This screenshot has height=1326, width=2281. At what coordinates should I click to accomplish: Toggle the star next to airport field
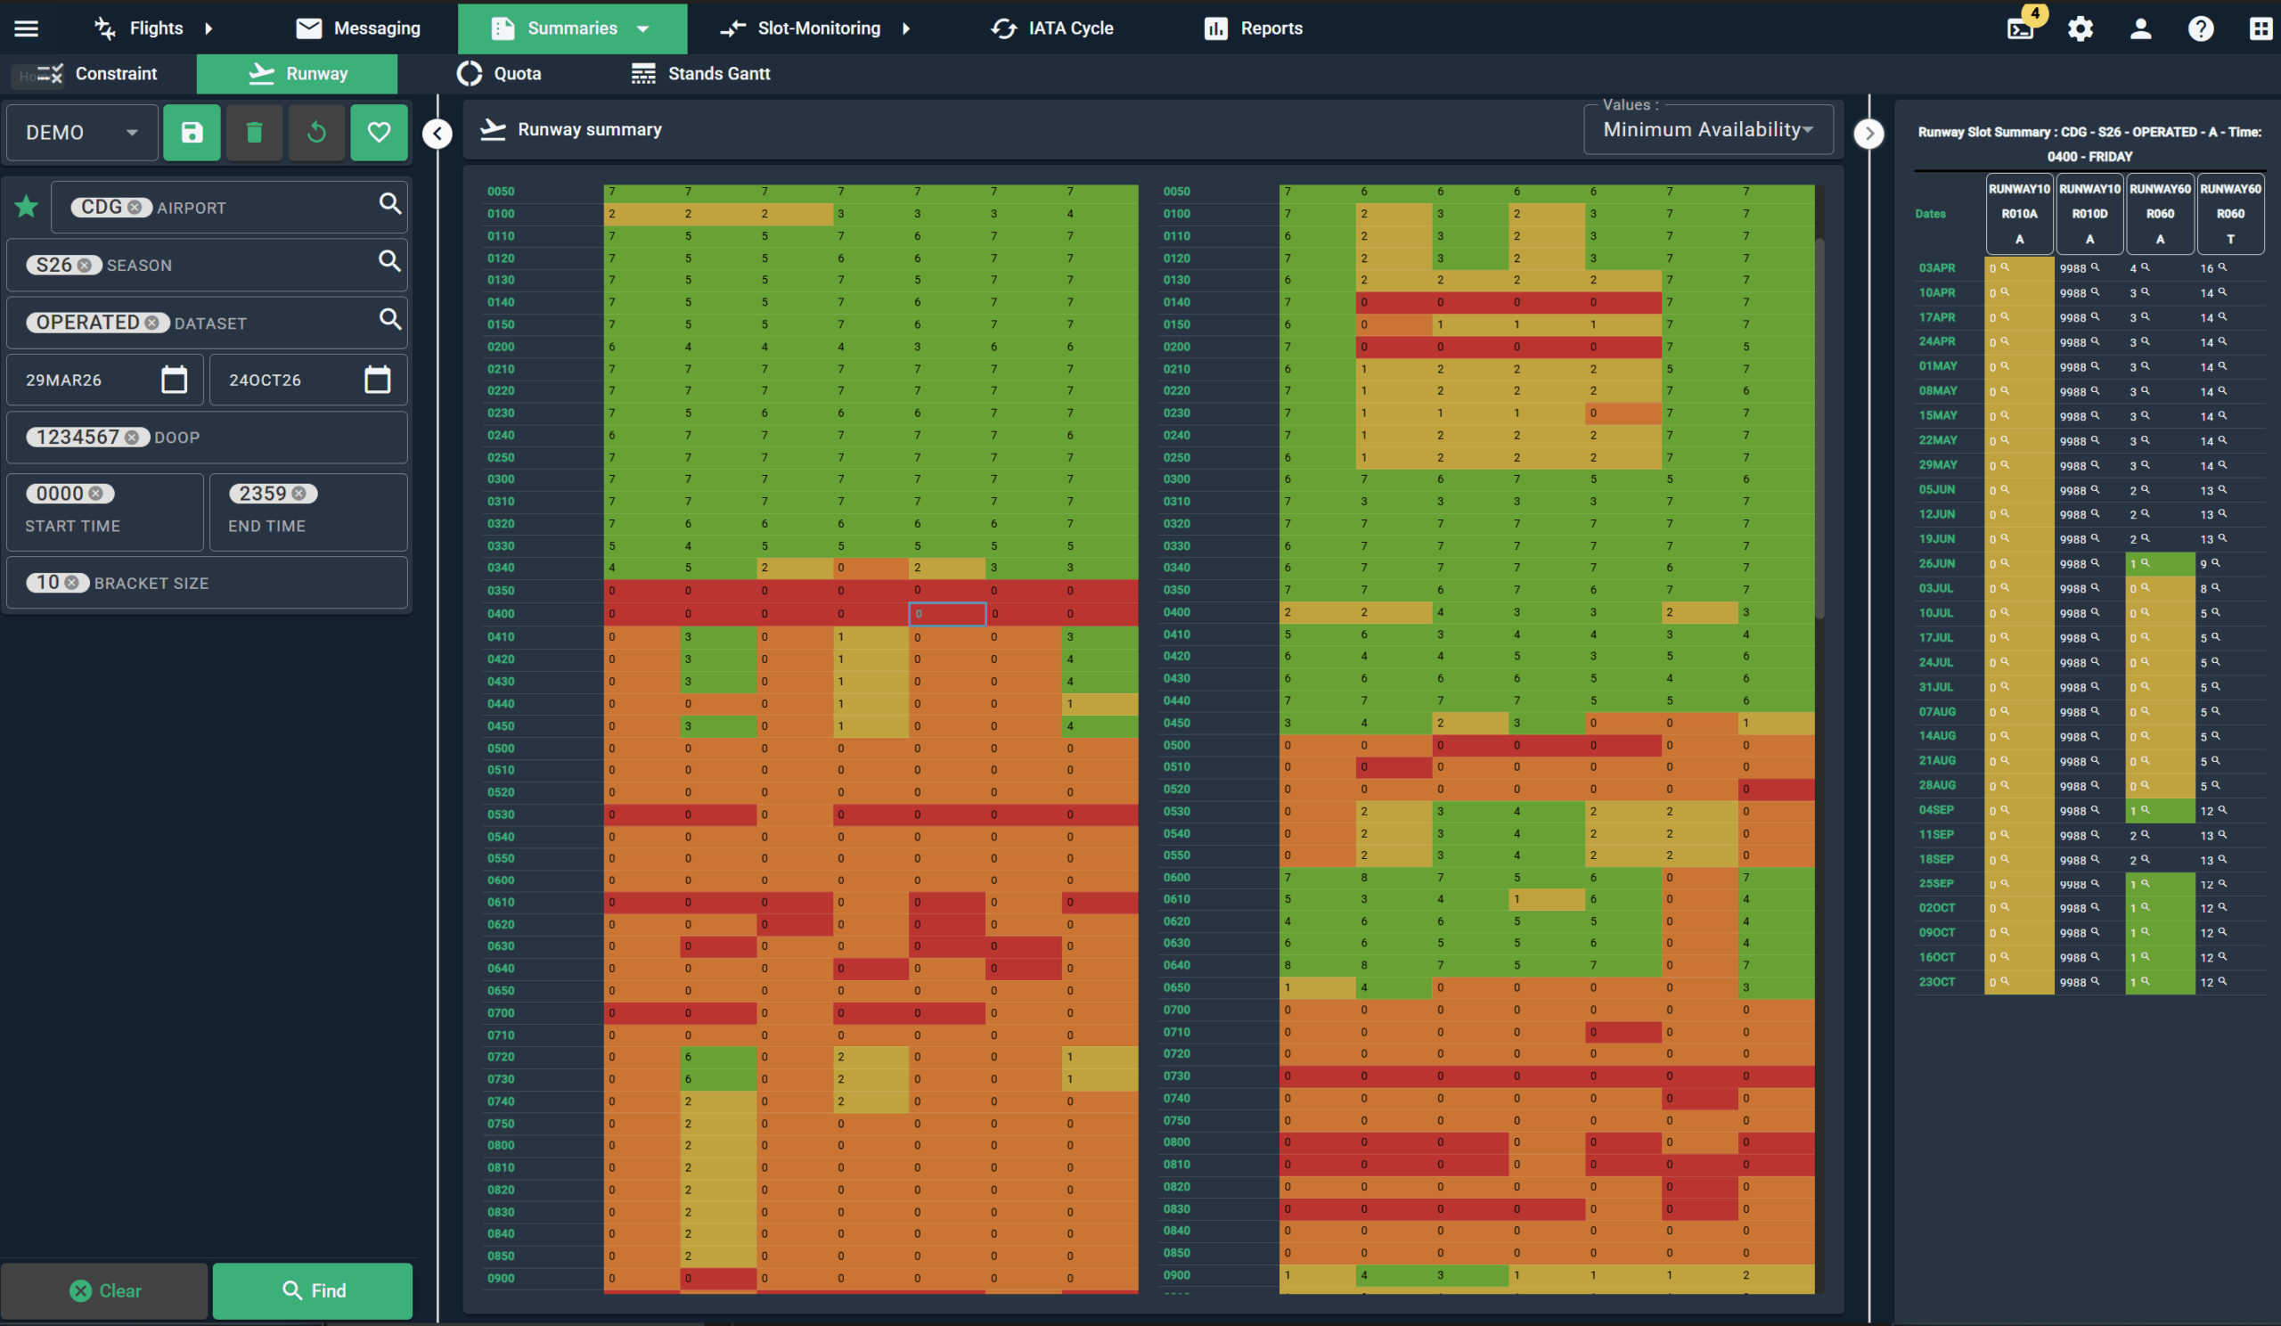(x=26, y=207)
